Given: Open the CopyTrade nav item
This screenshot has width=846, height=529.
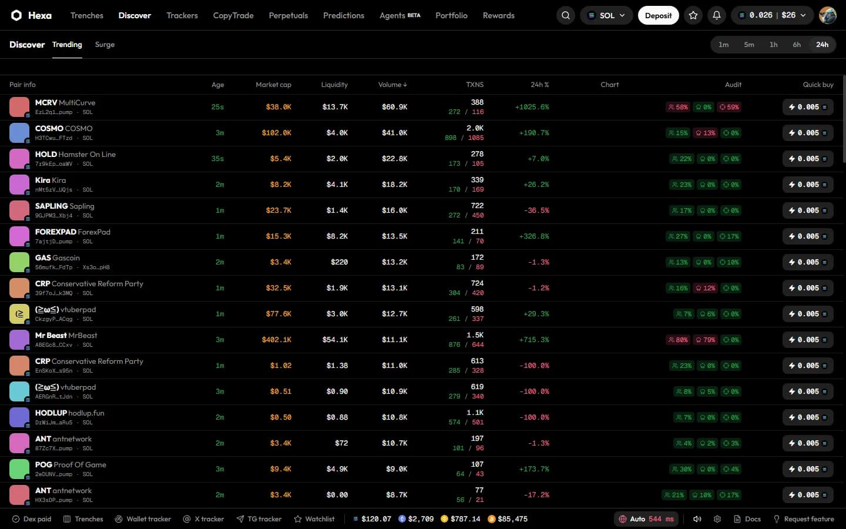Looking at the screenshot, I should click(x=233, y=15).
